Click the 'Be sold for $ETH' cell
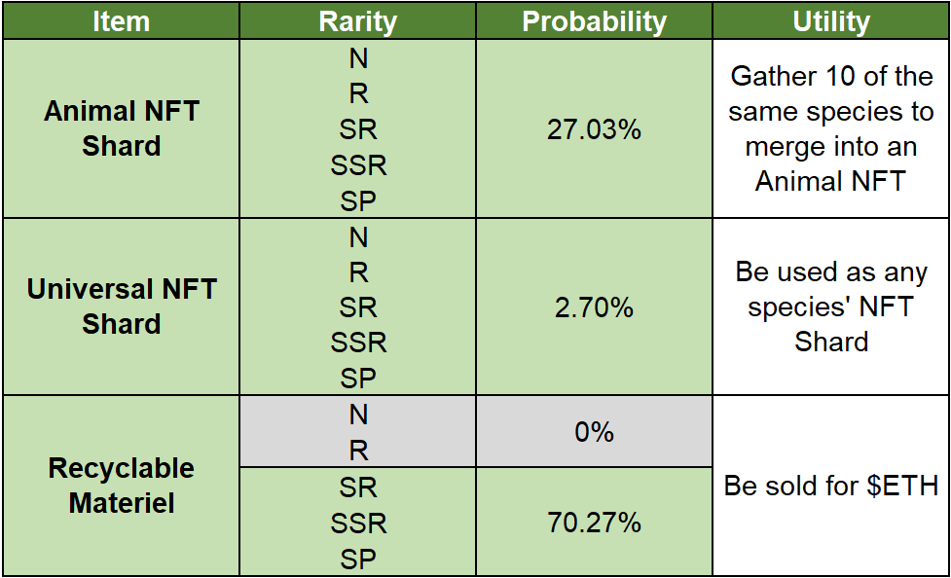Viewport: 951px width, 578px height. (x=831, y=486)
